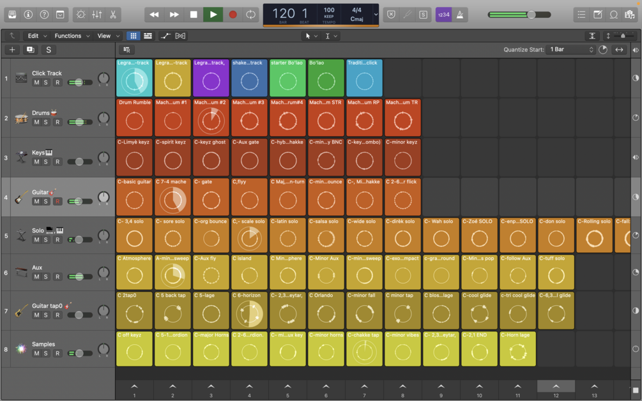Click the Fast Forward transport button

click(174, 15)
